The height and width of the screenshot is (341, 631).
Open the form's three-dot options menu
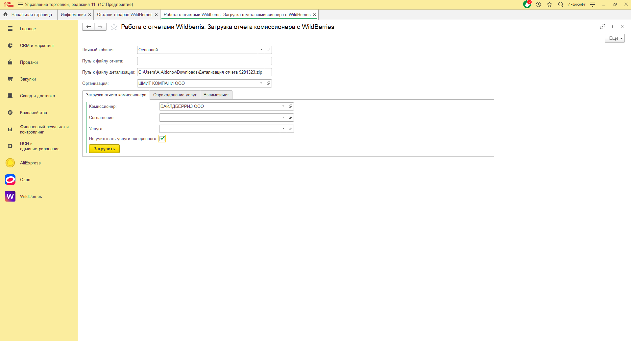[612, 27]
